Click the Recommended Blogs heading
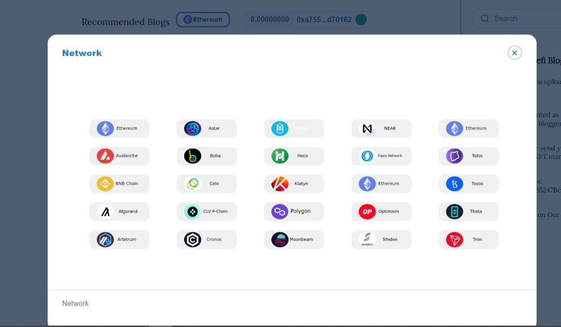The width and height of the screenshot is (561, 327). click(x=126, y=22)
